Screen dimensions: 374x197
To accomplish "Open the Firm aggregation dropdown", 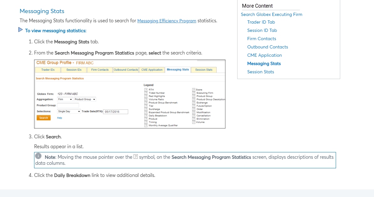I will coord(65,99).
